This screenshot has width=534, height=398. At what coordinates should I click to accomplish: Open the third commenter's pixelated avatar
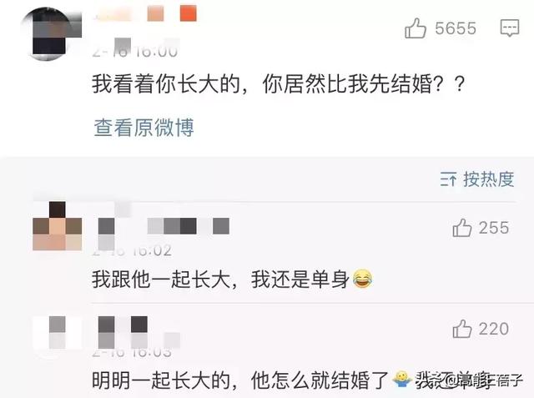tap(57, 333)
